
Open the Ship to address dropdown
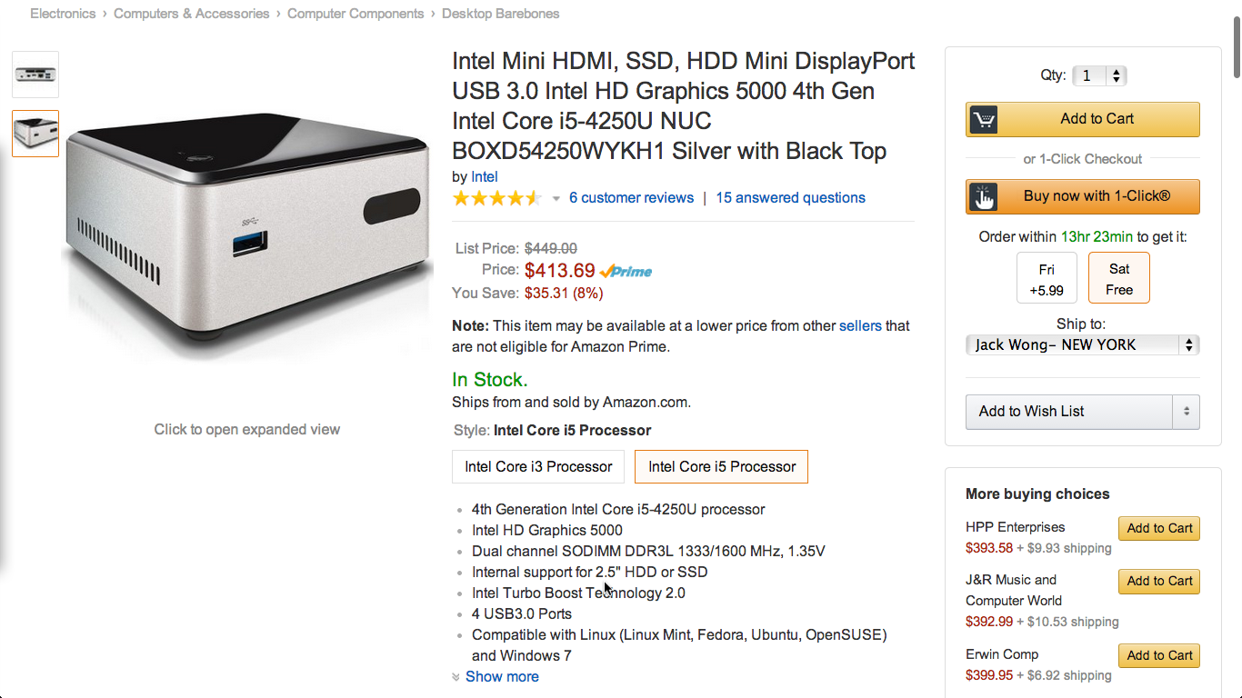[x=1082, y=344]
